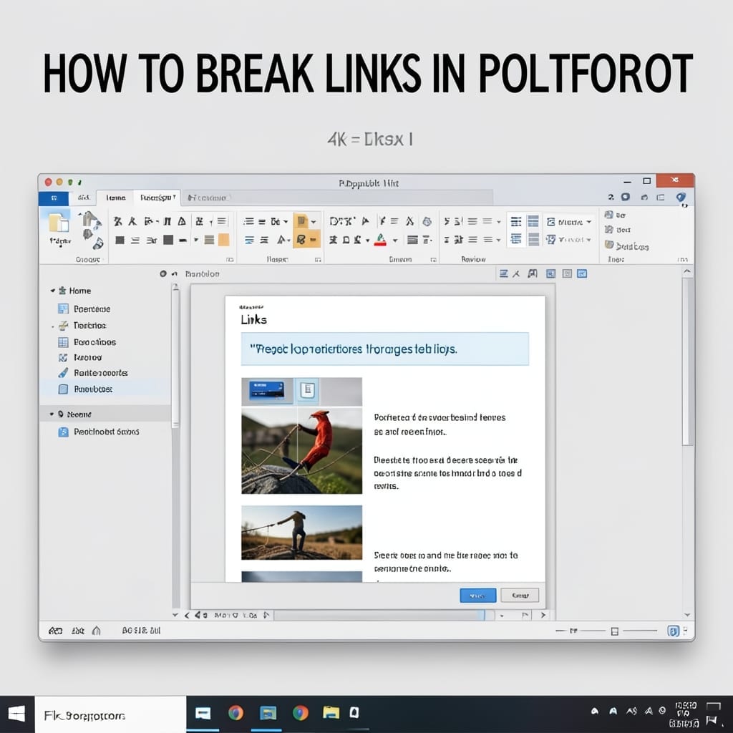Image resolution: width=733 pixels, height=733 pixels.
Task: Open dropdown arrow beside font color A
Action: coord(395,241)
